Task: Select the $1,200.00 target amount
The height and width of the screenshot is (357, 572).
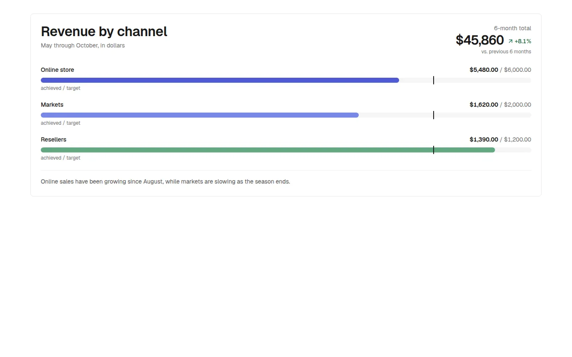Action: click(x=517, y=139)
